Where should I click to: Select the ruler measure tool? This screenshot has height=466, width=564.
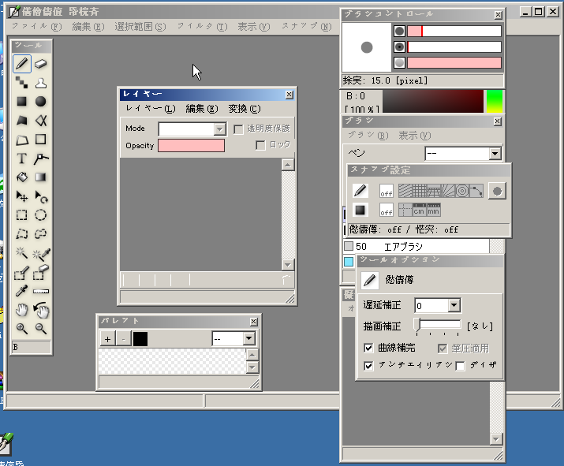pos(41,291)
